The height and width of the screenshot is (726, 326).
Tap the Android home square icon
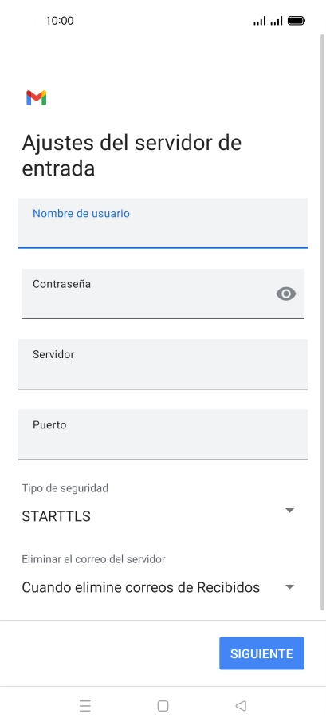163,705
